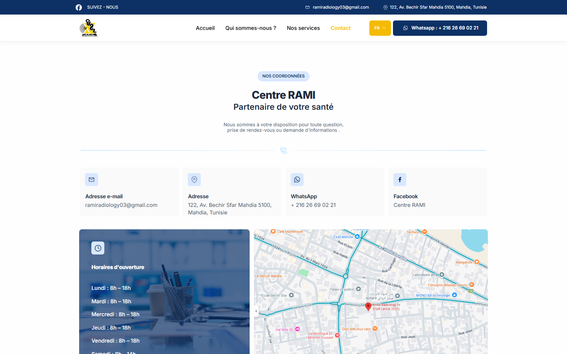Viewport: 567px width, 354px height.
Task: Click the phone icon on divider
Action: (x=283, y=150)
